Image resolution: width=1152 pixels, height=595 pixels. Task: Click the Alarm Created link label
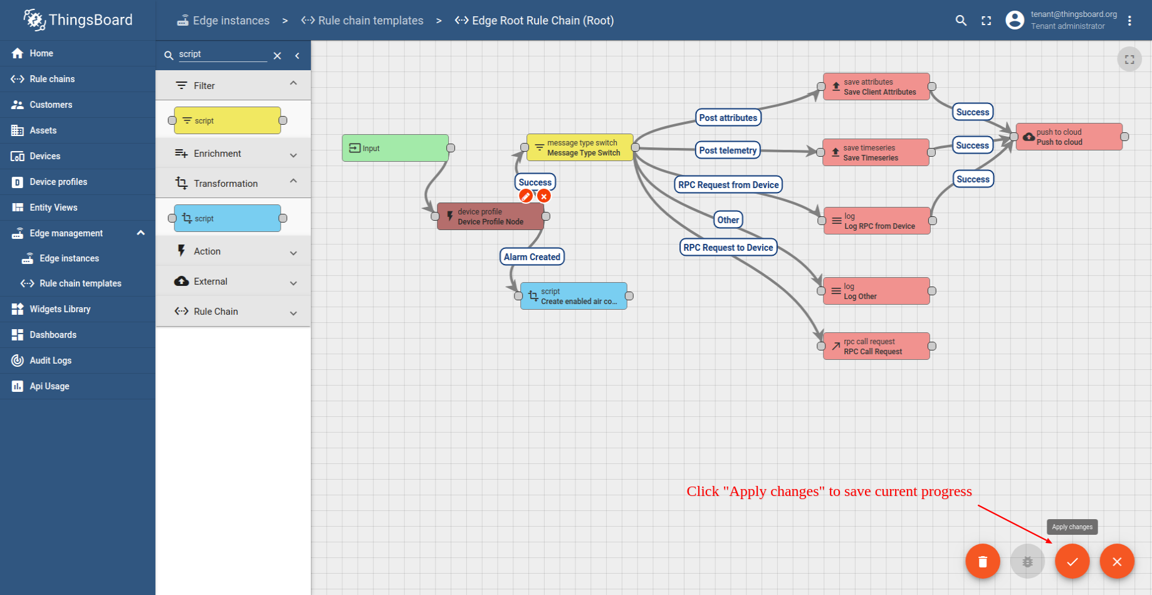(x=532, y=257)
